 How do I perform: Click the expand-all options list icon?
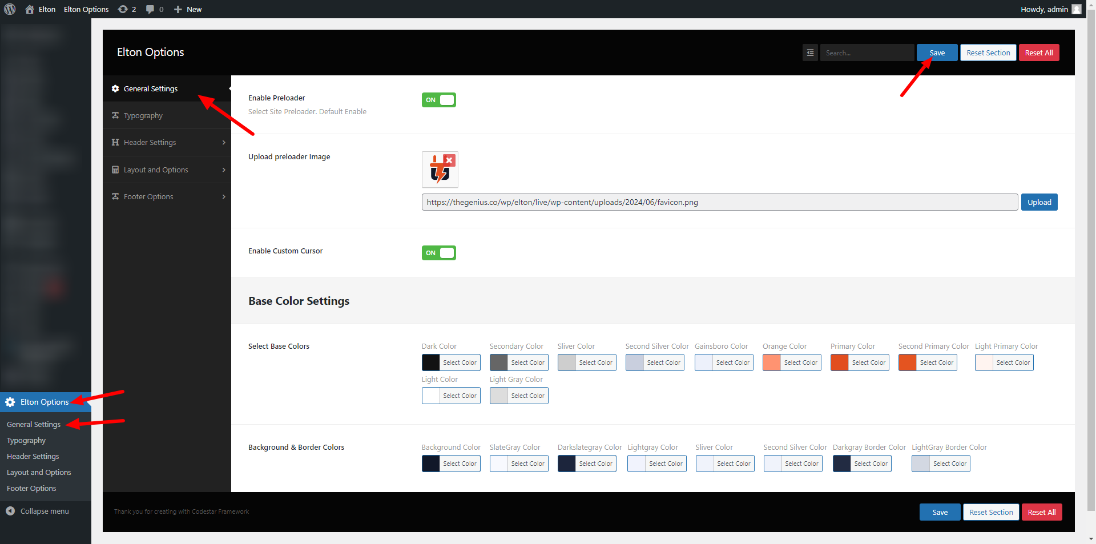point(810,53)
